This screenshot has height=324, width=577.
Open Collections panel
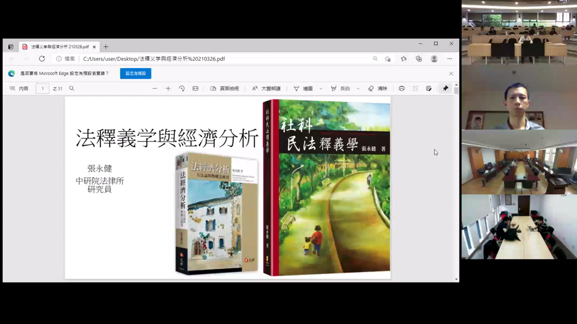coord(419,58)
